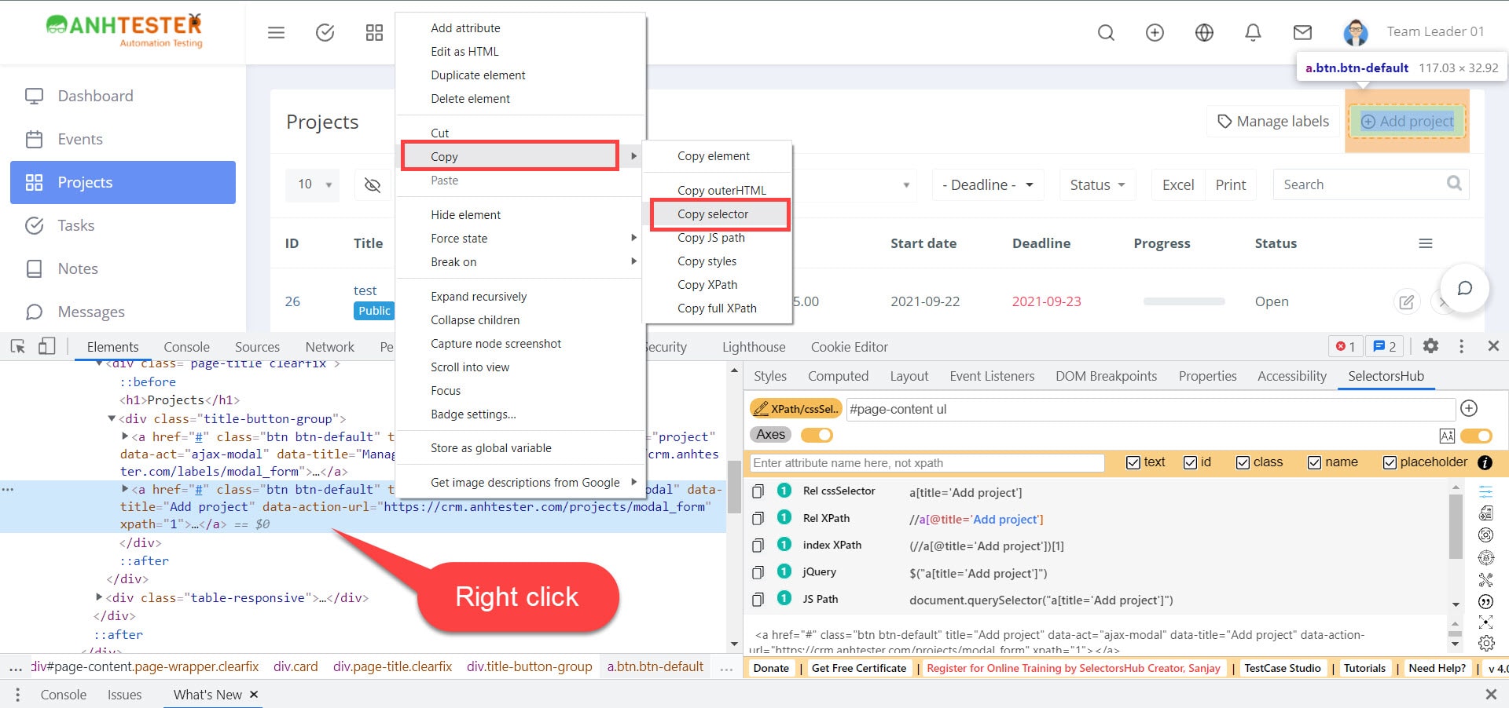
Task: Open the test project title link
Action: click(x=365, y=290)
